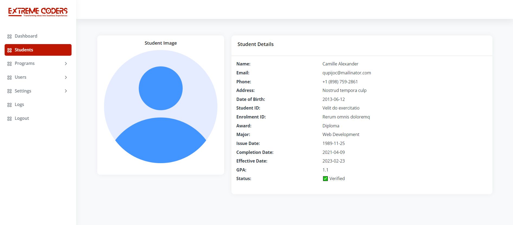Select the Students menu item
513x225 pixels.
[24, 50]
